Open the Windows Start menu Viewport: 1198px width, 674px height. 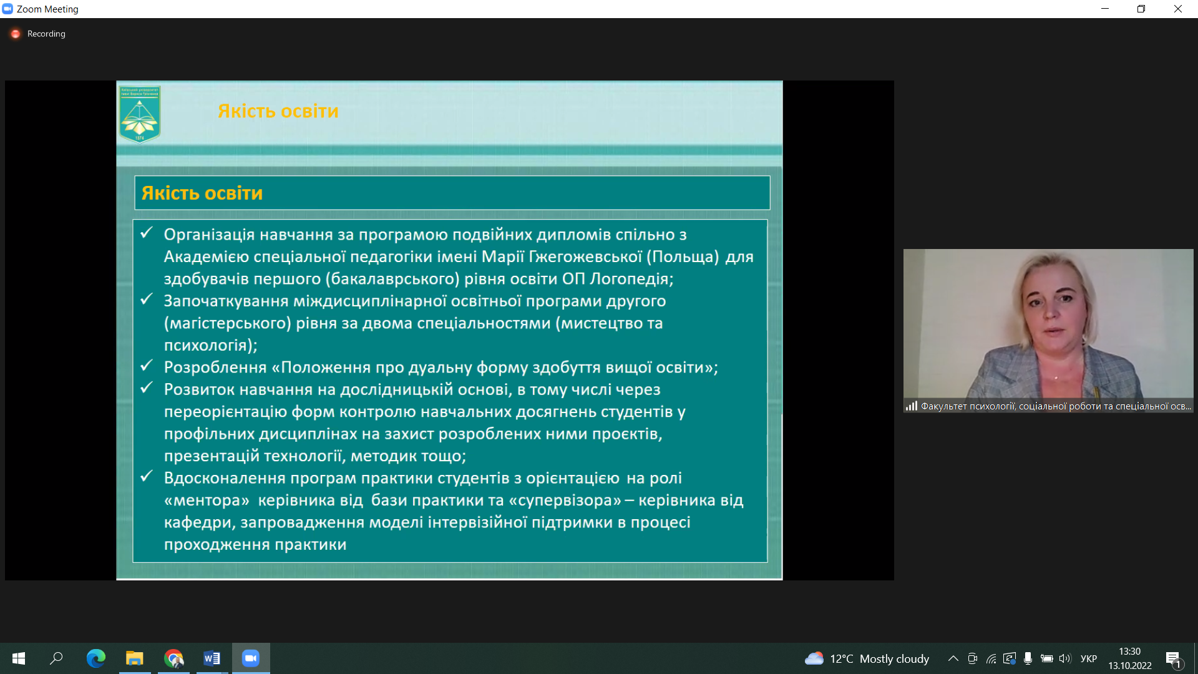point(19,658)
